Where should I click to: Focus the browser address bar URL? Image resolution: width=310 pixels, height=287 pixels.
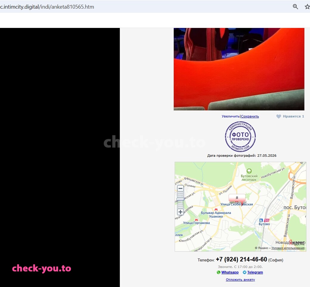(x=47, y=7)
